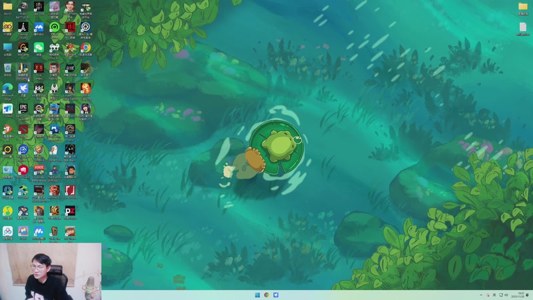Open the green concentric circle app icon

point(55,27)
